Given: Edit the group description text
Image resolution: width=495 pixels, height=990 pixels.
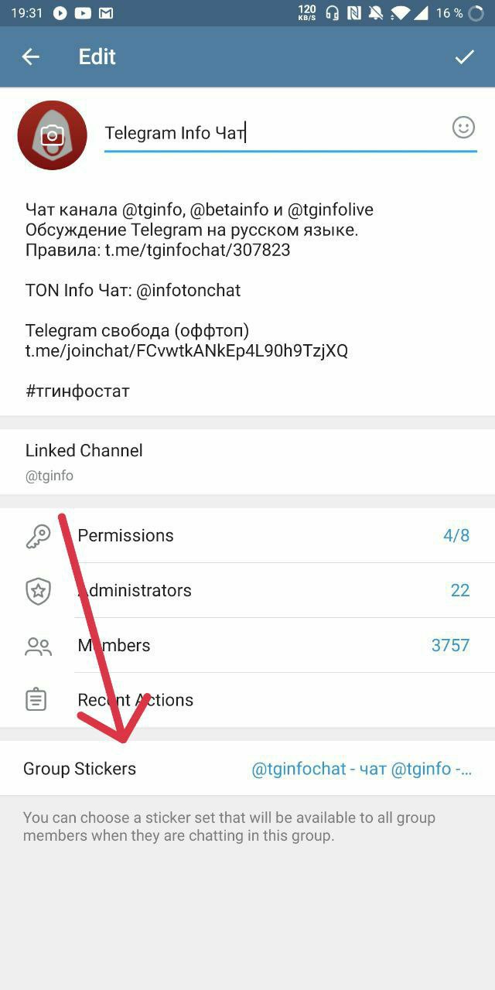Looking at the screenshot, I should [x=200, y=300].
